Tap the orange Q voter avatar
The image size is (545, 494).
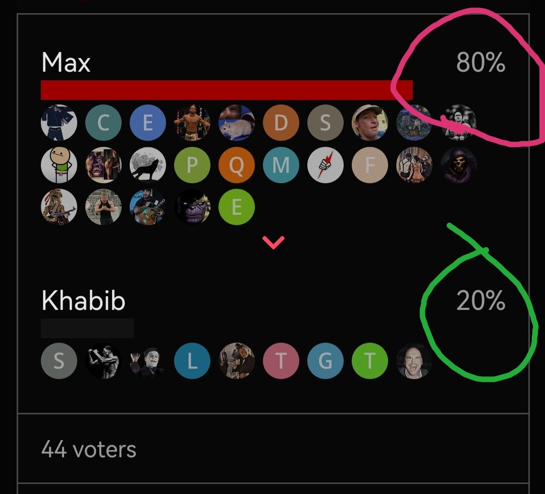[237, 165]
